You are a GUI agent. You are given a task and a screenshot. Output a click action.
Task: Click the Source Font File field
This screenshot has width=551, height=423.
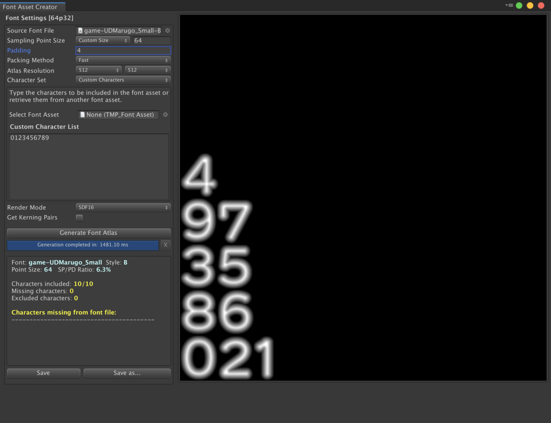point(119,31)
